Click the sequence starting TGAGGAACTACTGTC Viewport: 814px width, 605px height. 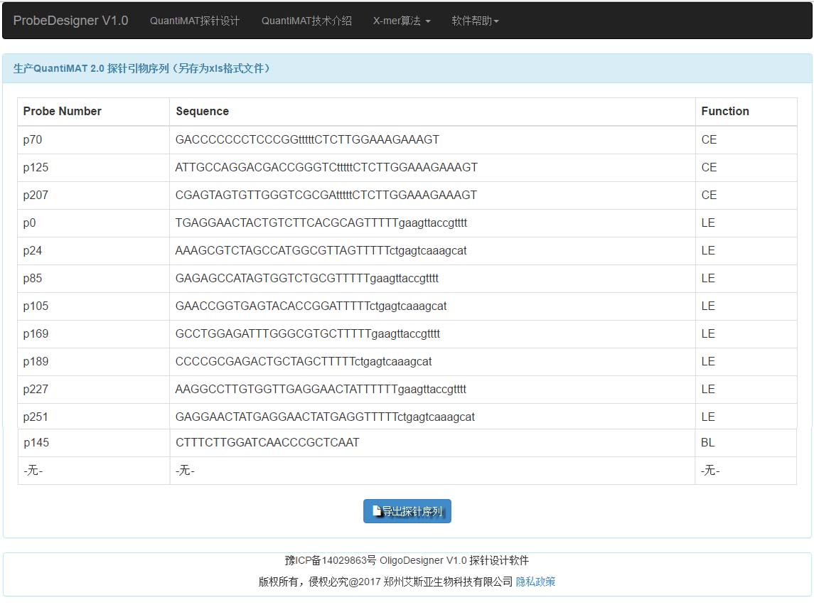coord(321,223)
